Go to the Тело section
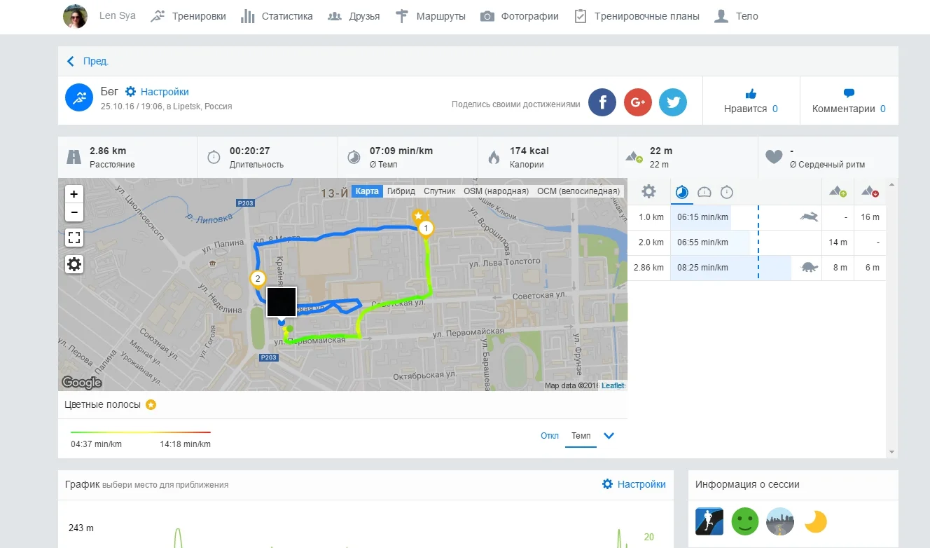The height and width of the screenshot is (548, 930). [x=736, y=16]
